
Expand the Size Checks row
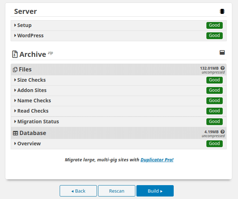[31, 80]
